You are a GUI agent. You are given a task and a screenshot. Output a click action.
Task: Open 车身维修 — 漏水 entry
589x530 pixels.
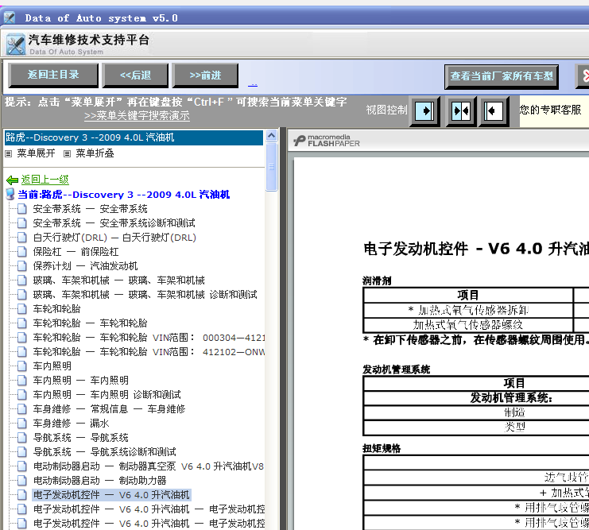71,423
